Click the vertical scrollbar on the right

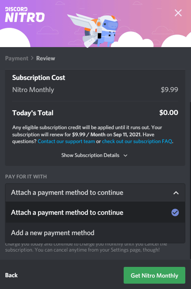(x=190, y=180)
